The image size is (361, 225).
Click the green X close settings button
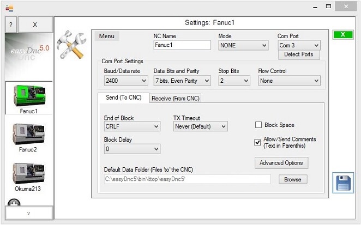tap(342, 34)
